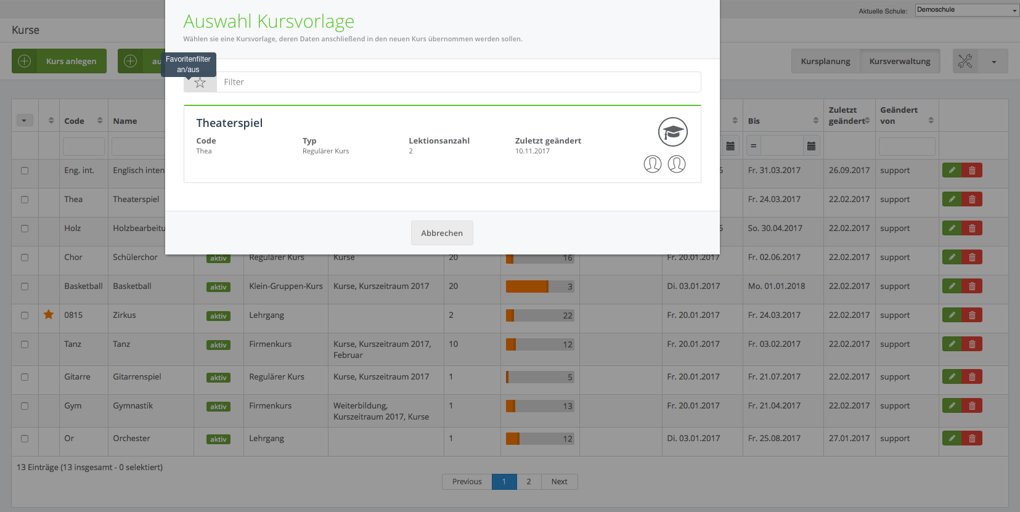Click the Orchester course name
1020x512 pixels.
pos(131,438)
